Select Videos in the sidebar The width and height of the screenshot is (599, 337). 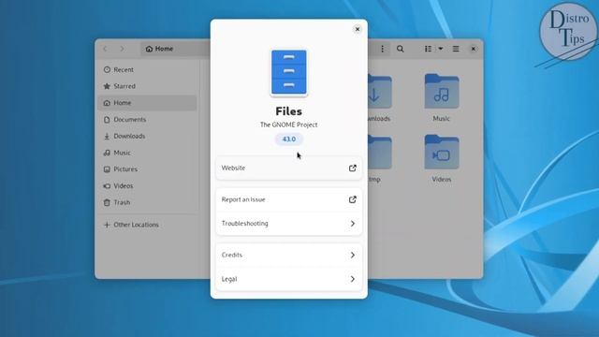click(148, 185)
